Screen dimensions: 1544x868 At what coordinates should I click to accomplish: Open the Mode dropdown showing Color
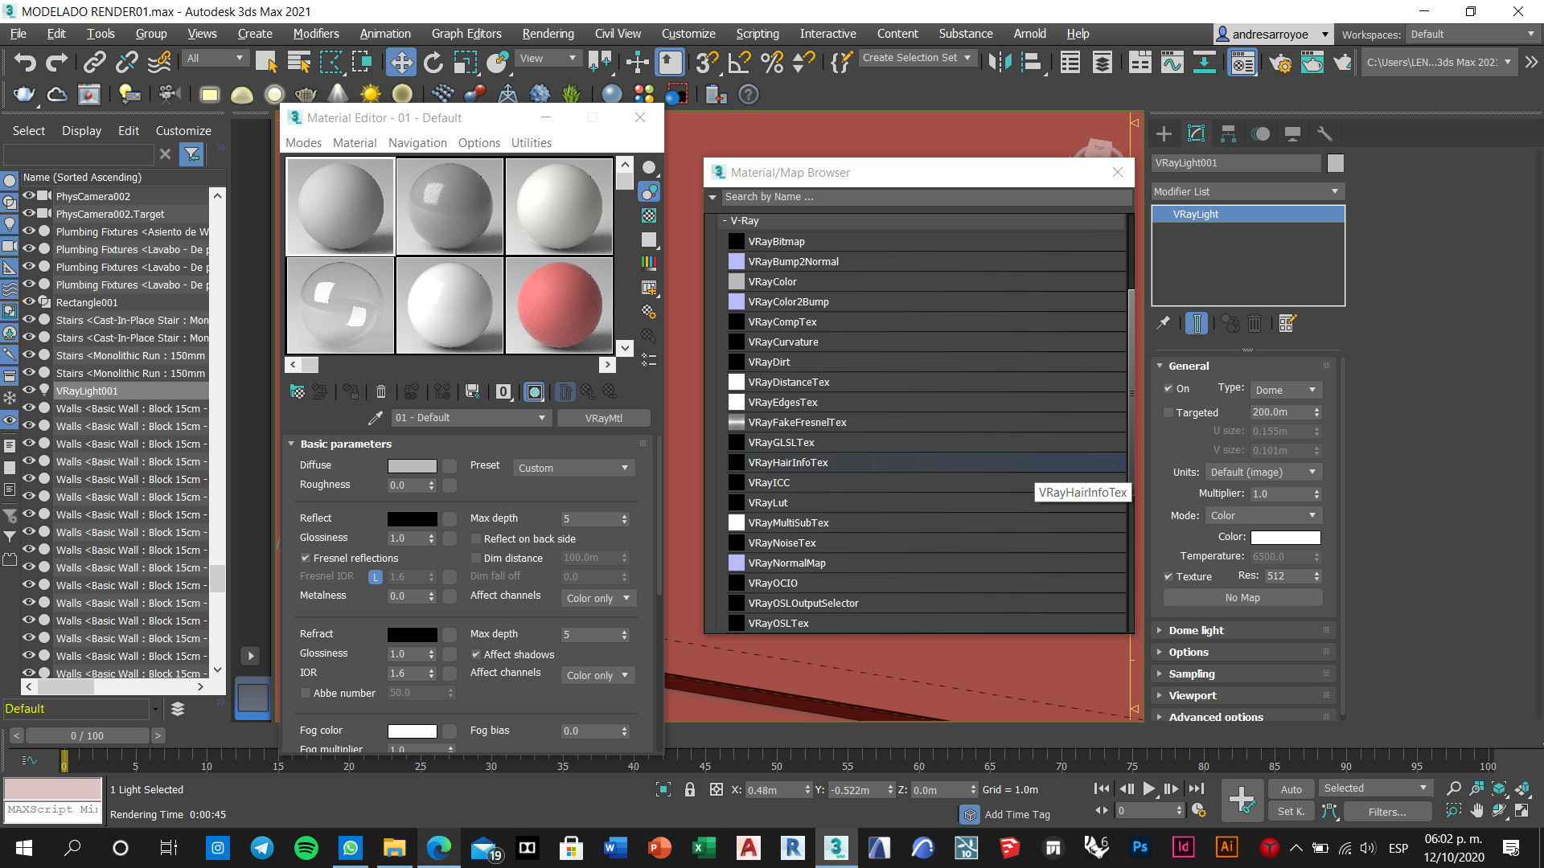1263,515
